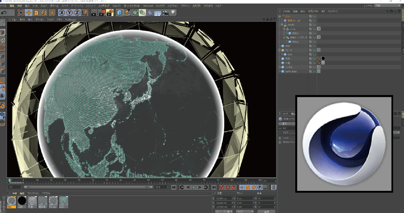Click the Model mode cube icon in left palette

coord(3,33)
